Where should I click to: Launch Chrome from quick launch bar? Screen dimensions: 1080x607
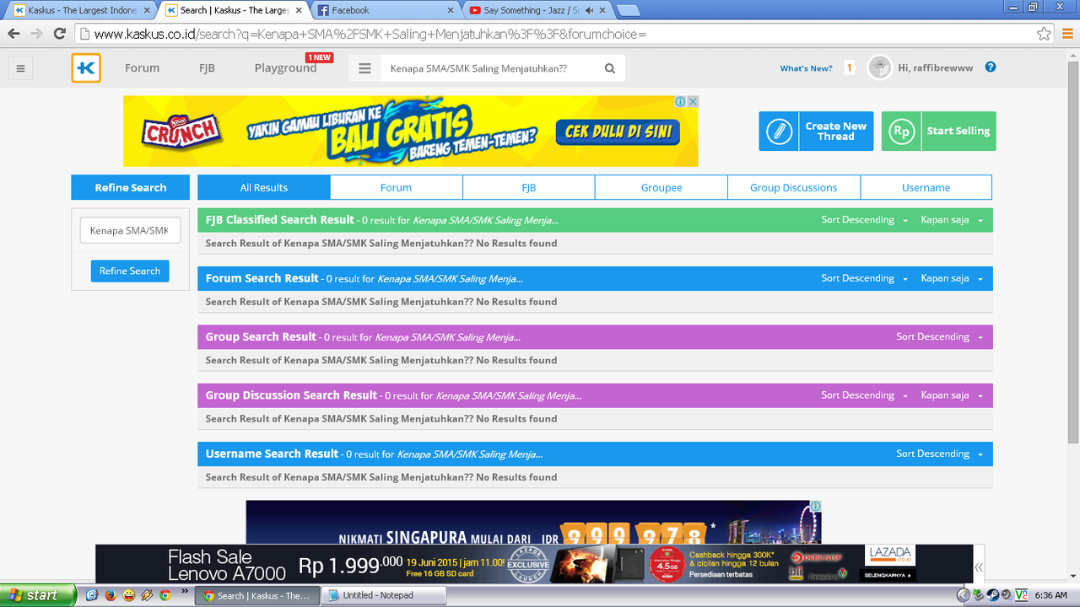pyautogui.click(x=165, y=595)
